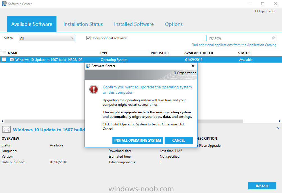Viewport: 282px width, 193px height.
Task: Switch to the Installation Status tab
Action: (83, 24)
